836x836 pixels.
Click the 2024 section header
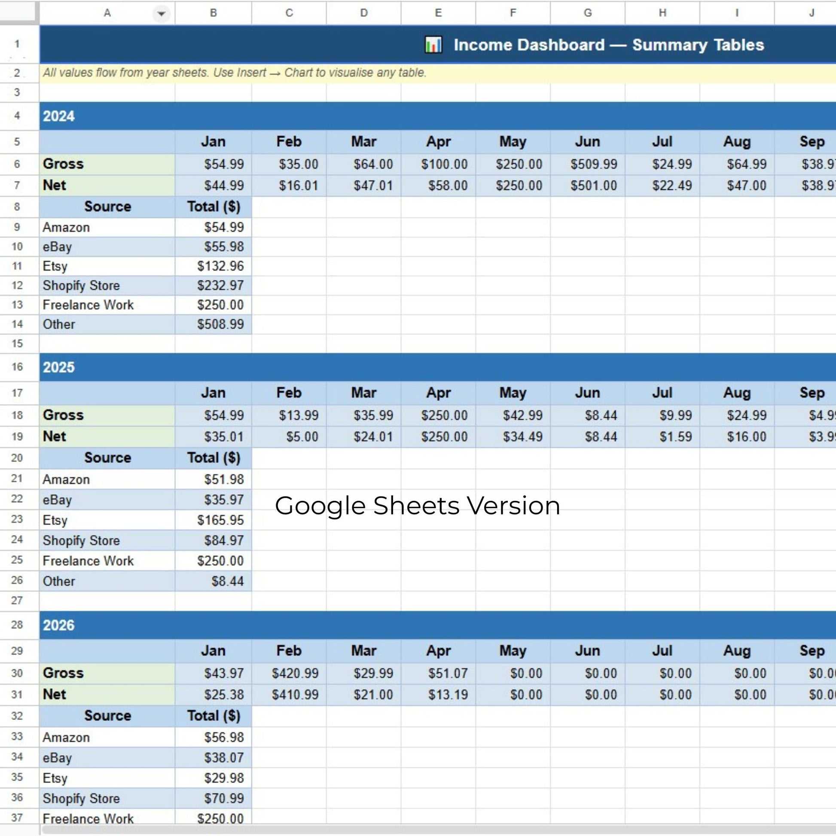(438, 116)
